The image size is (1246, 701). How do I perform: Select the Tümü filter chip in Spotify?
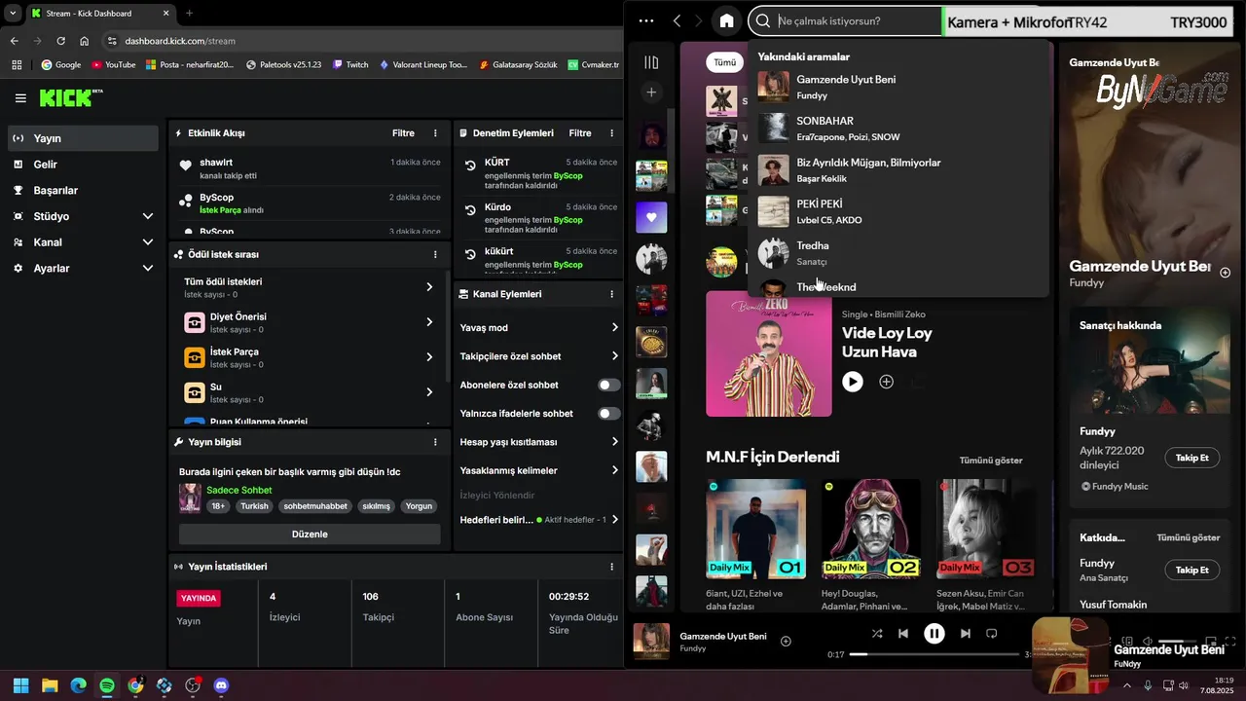725,62
